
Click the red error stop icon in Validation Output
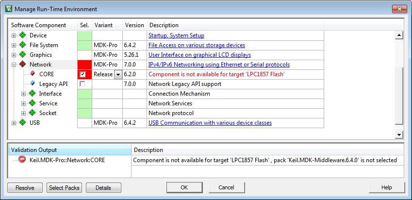[x=22, y=160]
